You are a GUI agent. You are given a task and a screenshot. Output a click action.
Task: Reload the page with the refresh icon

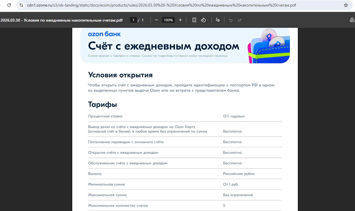tap(9, 5)
